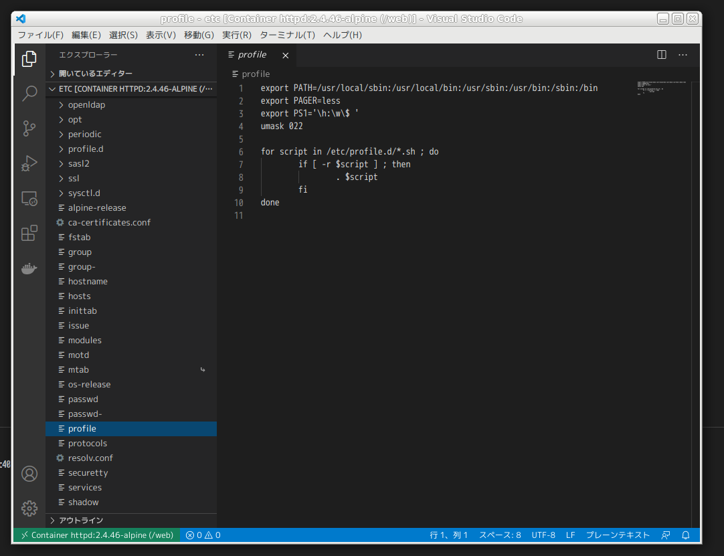Click the Container httpd:2.4.46-alpine remote indicator
Image resolution: width=724 pixels, height=556 pixels.
pyautogui.click(x=96, y=535)
